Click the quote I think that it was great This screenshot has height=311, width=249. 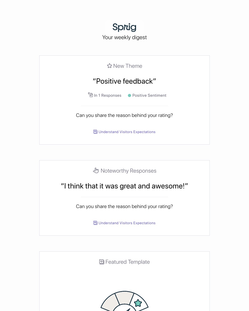(x=125, y=186)
